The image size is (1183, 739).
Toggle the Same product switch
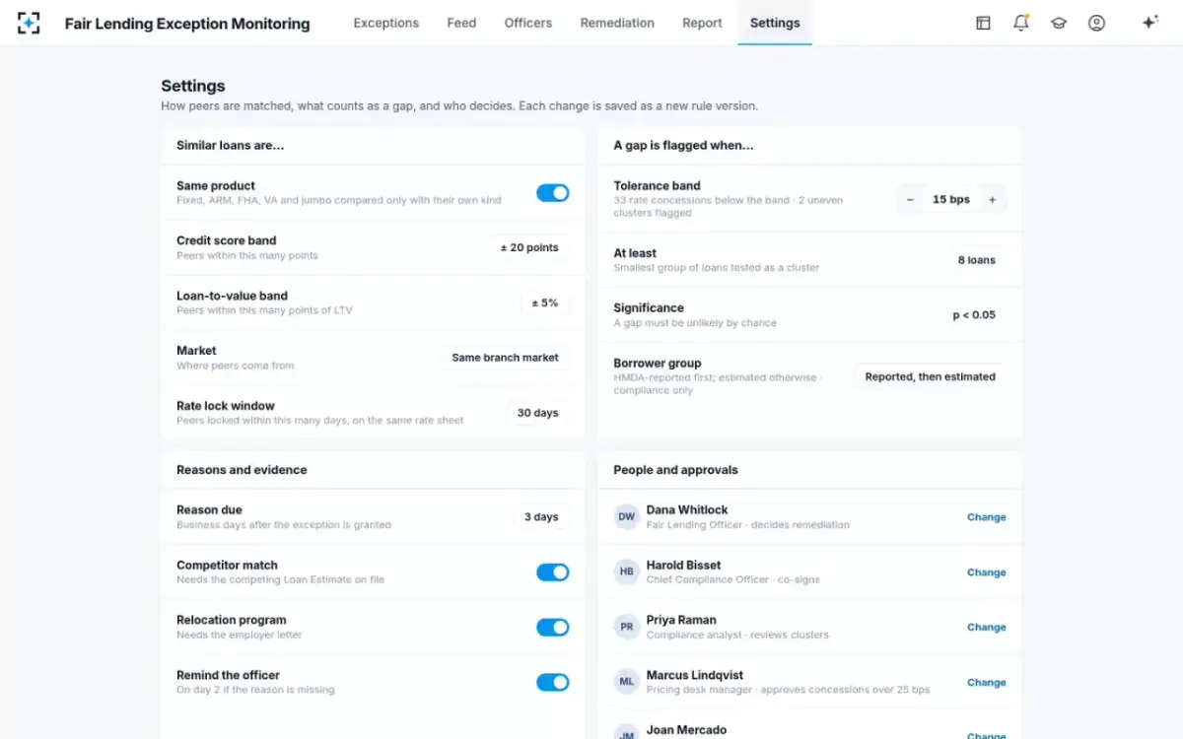click(553, 193)
